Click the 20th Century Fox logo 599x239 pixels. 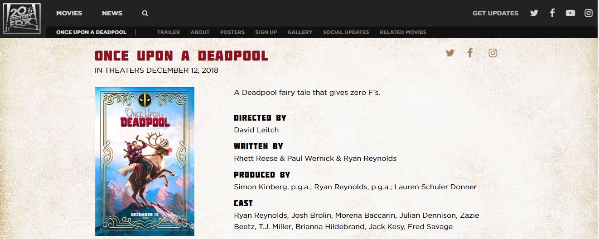point(21,19)
